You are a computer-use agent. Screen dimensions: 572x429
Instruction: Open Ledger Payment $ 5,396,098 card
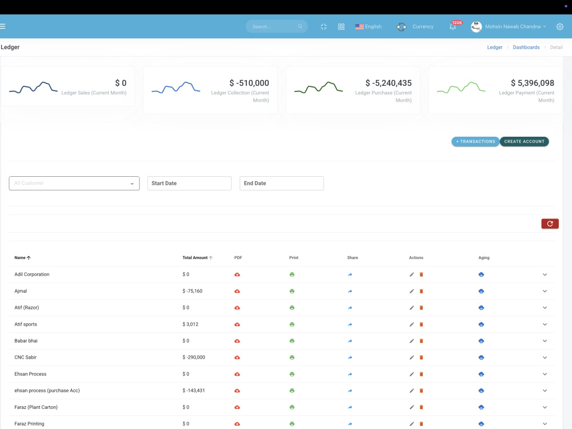(495, 90)
